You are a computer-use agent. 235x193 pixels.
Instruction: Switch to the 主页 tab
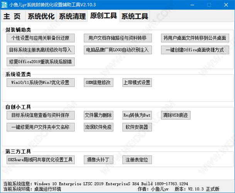[12, 17]
